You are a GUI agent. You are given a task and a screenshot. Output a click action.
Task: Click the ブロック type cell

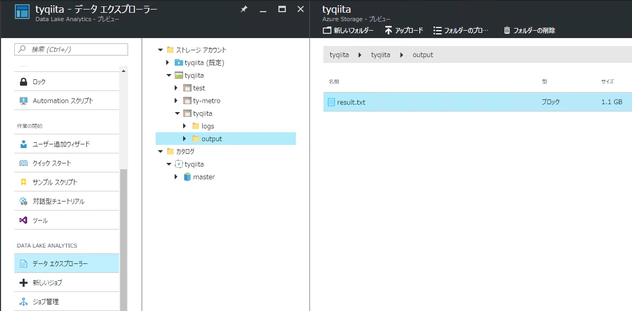551,102
